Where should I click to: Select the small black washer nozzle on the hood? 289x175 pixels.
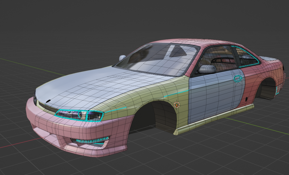pos(48,101)
